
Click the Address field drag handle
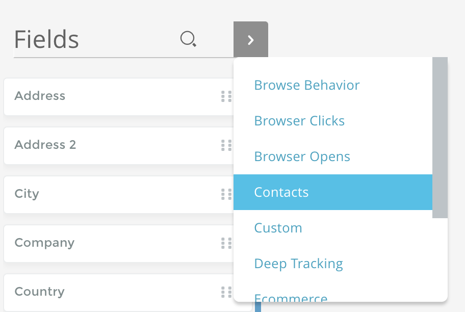click(226, 96)
